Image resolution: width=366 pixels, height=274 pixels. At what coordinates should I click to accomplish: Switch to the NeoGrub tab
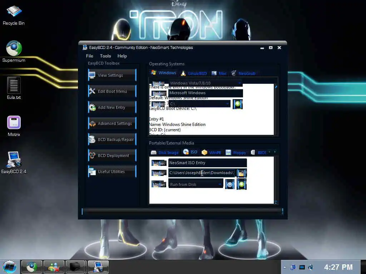[x=243, y=73]
